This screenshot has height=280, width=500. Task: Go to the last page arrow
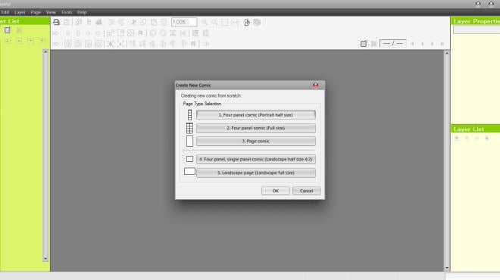point(442,44)
